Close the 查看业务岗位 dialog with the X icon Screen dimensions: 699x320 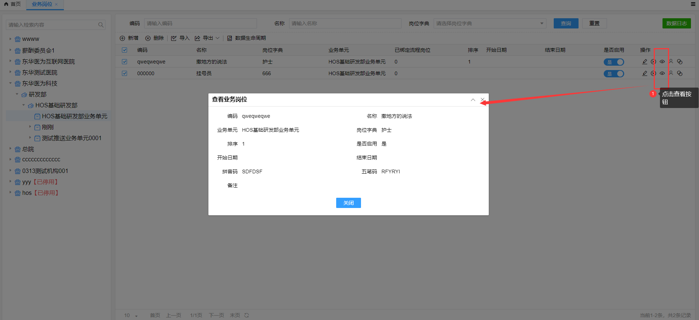point(483,100)
